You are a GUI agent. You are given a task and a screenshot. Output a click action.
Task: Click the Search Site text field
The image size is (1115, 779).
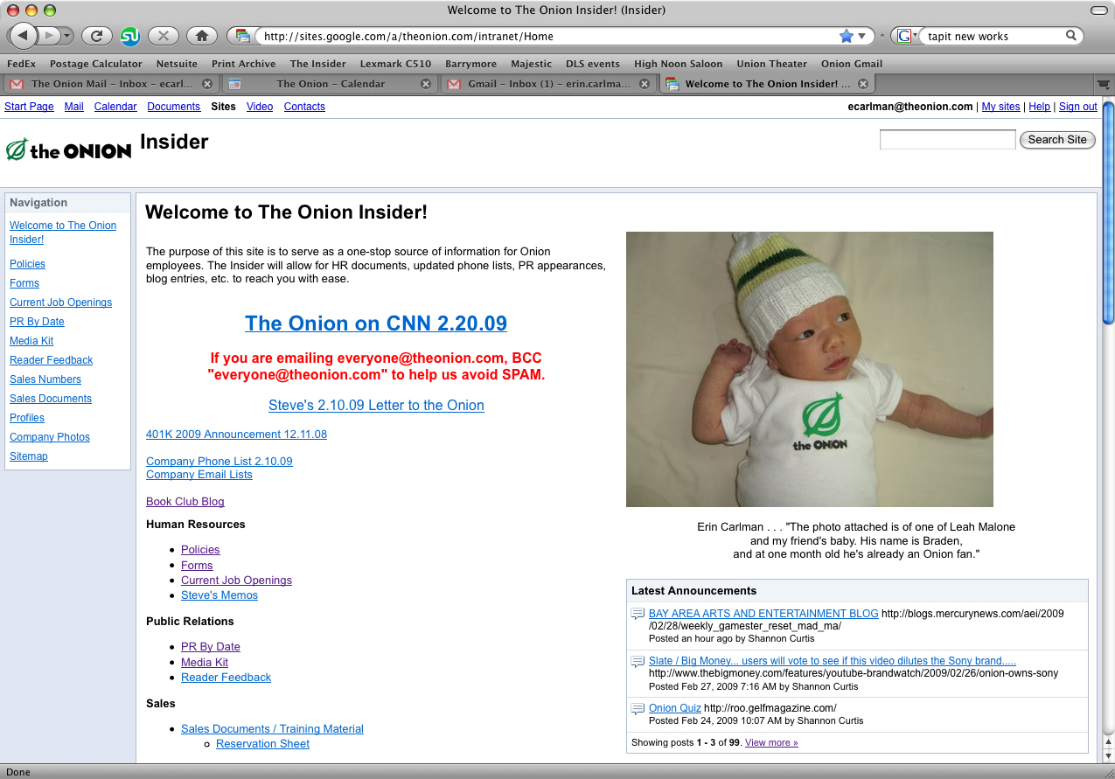coord(947,140)
